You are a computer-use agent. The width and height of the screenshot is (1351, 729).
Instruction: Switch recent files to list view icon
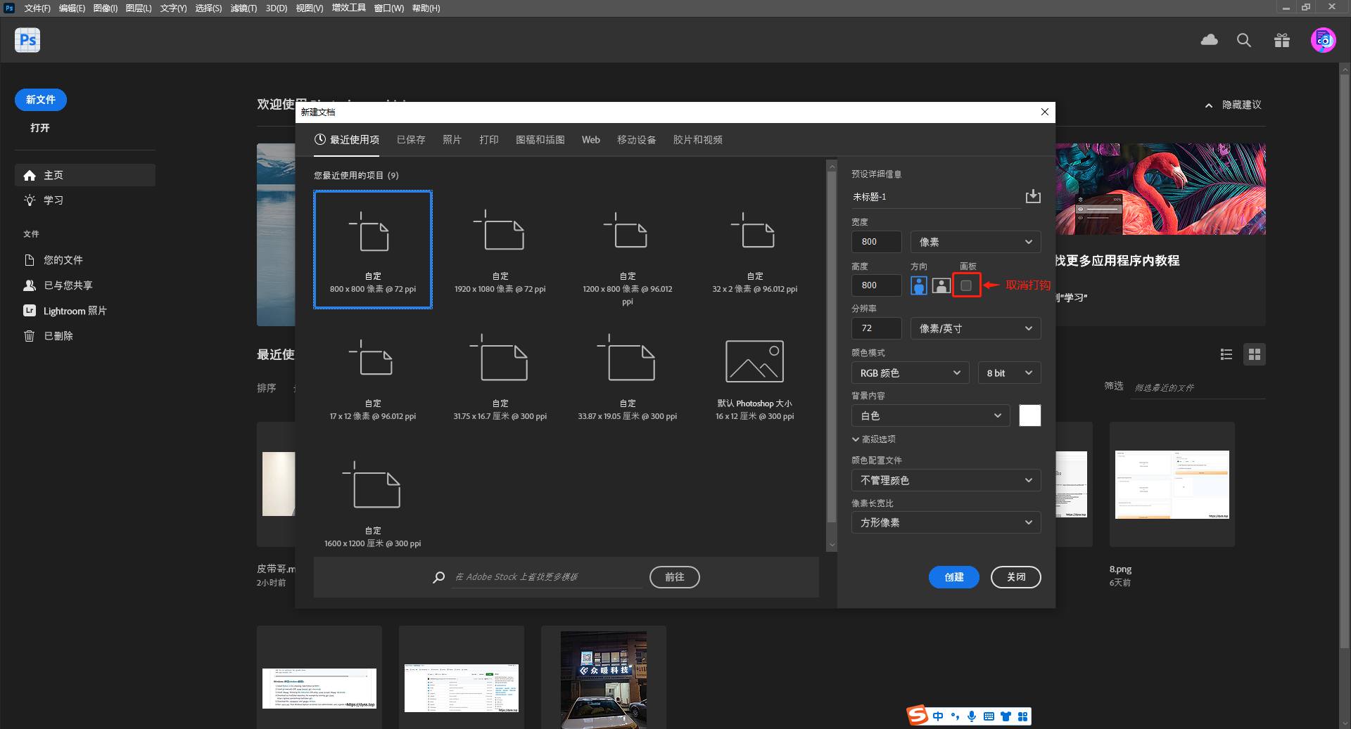click(x=1226, y=354)
